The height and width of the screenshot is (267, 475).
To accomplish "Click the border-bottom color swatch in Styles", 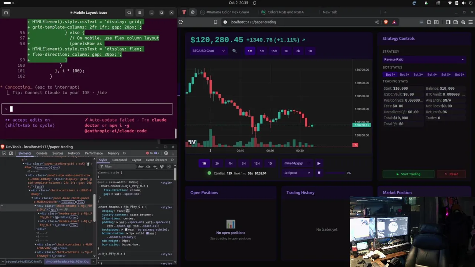I will click(x=148, y=233).
